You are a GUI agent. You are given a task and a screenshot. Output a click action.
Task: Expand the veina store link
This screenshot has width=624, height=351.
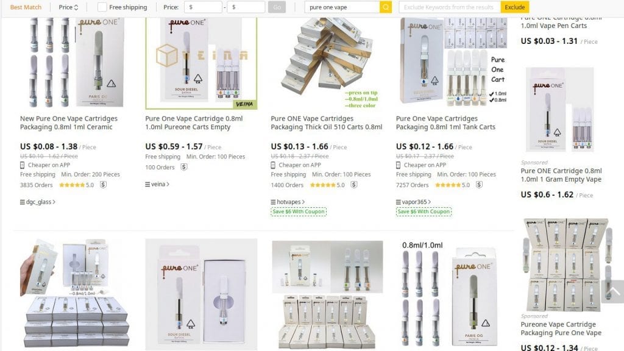tap(160, 184)
